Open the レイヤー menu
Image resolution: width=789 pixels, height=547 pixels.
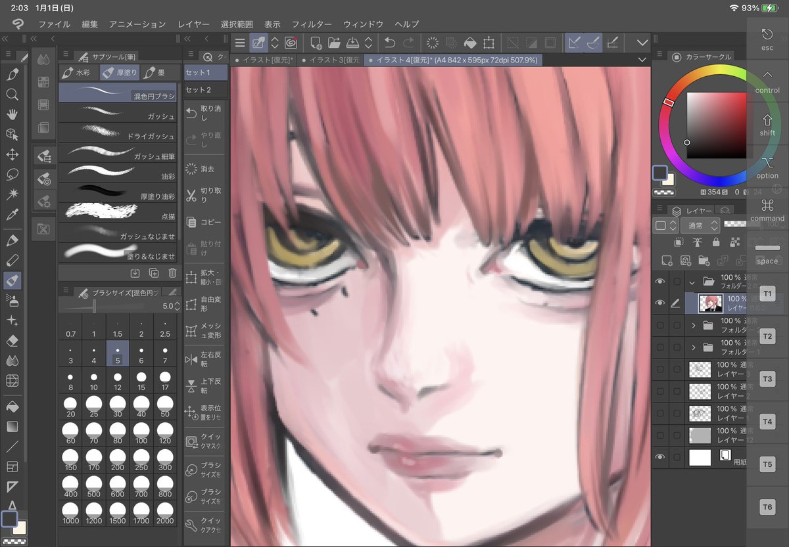point(193,24)
